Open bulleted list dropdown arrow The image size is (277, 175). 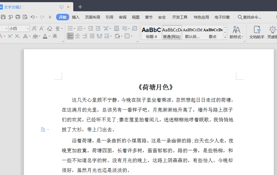point(74,28)
